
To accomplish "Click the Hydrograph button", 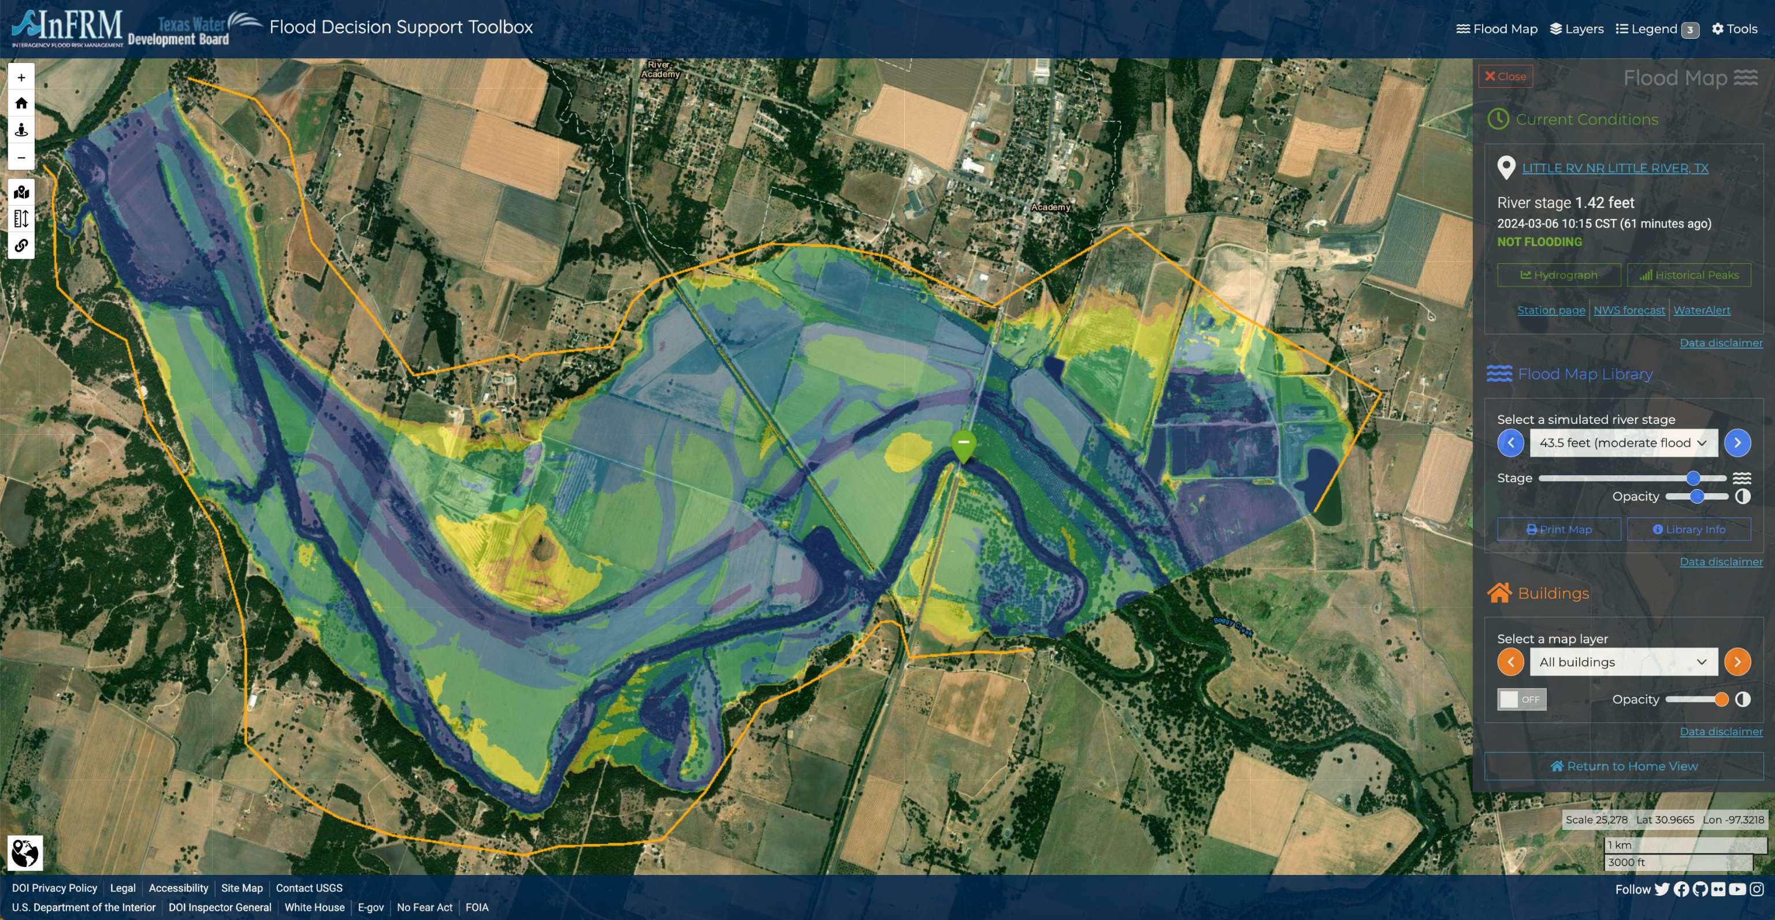I will click(x=1559, y=275).
